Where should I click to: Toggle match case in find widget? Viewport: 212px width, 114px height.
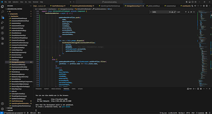[170, 12]
